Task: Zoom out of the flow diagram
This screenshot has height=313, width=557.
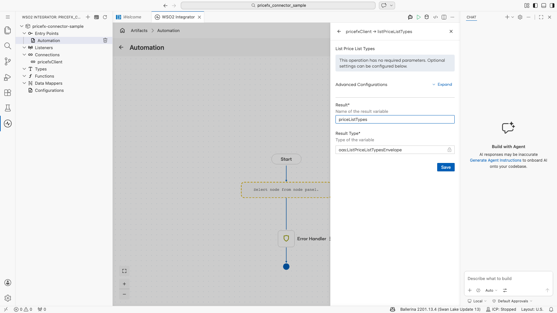Action: (124, 294)
